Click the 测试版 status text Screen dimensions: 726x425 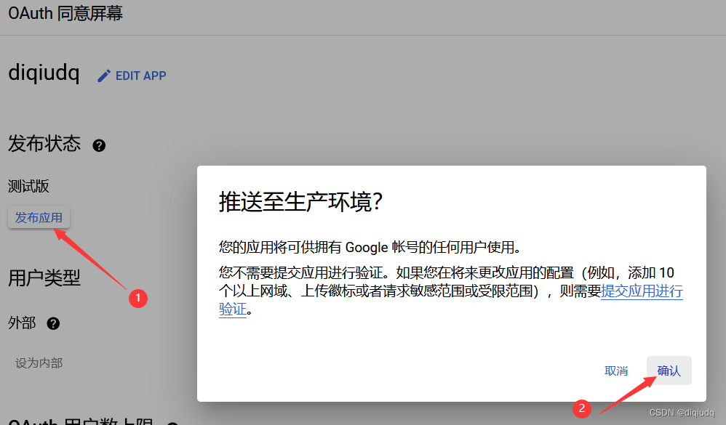(x=28, y=187)
